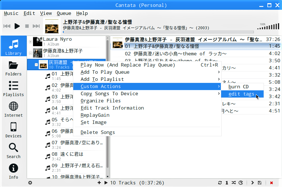Click the library scrollbar down arrow
The width and height of the screenshot is (282, 187).
coord(108,177)
